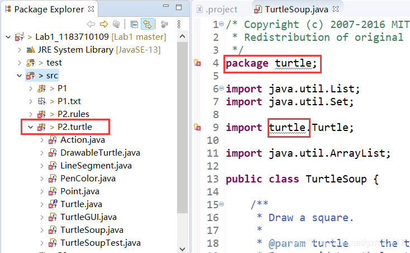Click 'TurtleSoup' class name on line 13

[x=336, y=179]
